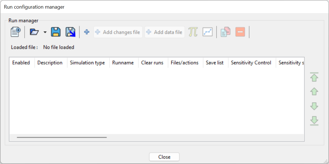329x164 pixels.
Task: Open a run configuration file
Action: tap(34, 32)
